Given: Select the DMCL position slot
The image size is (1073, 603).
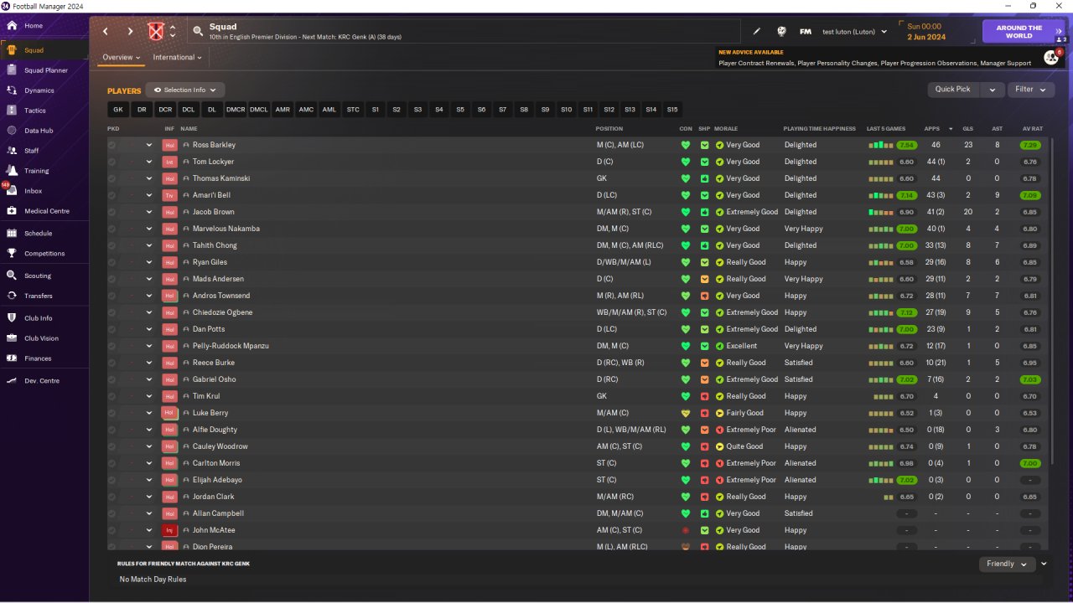Looking at the screenshot, I should (x=259, y=110).
